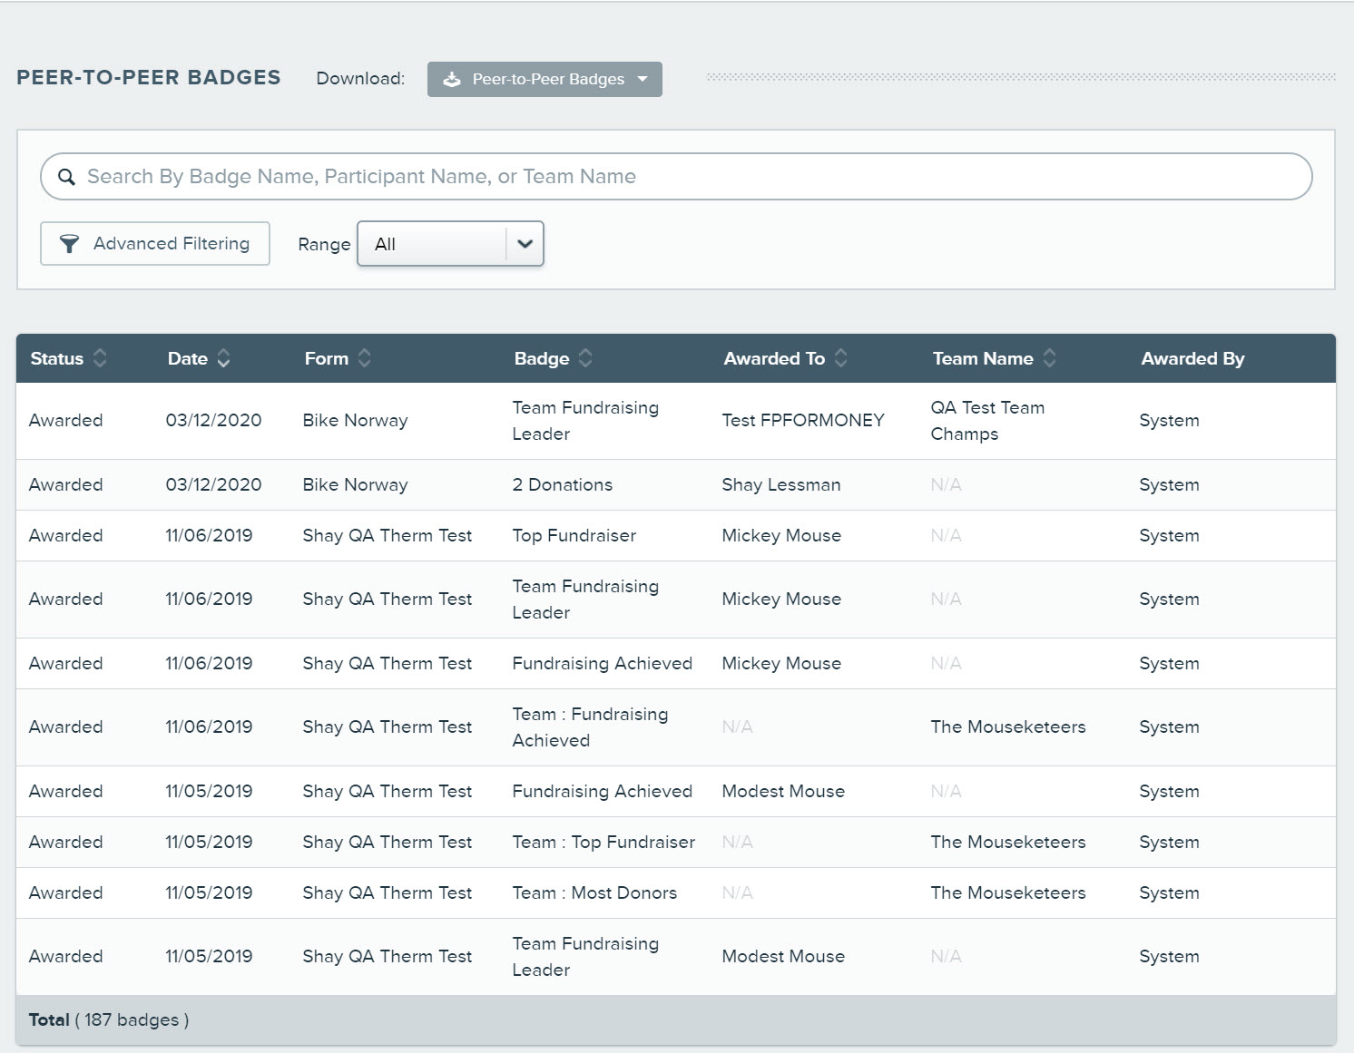Open Advanced Filtering options

(155, 244)
